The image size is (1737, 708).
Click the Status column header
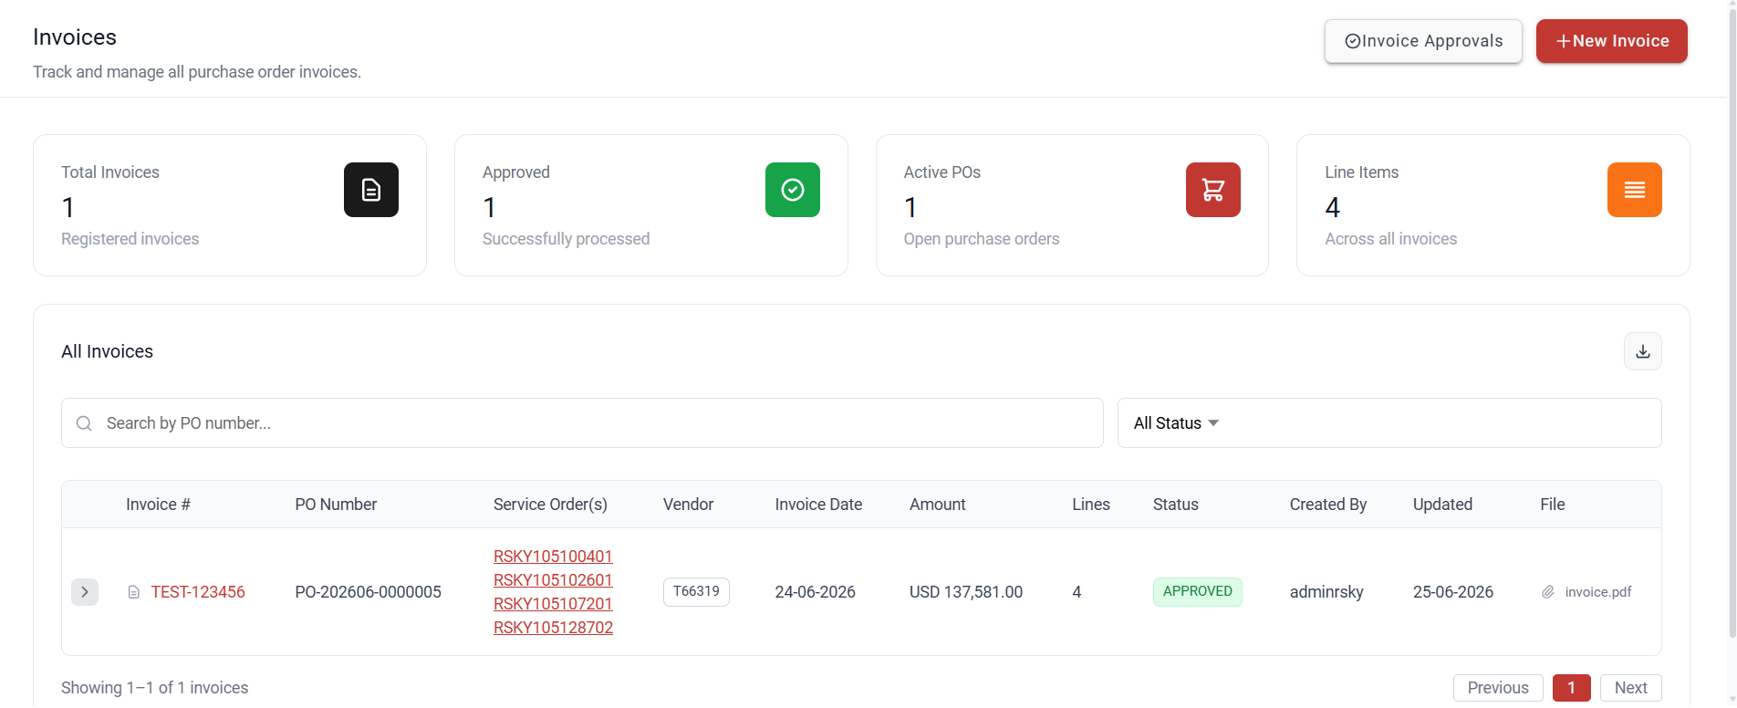point(1175,505)
